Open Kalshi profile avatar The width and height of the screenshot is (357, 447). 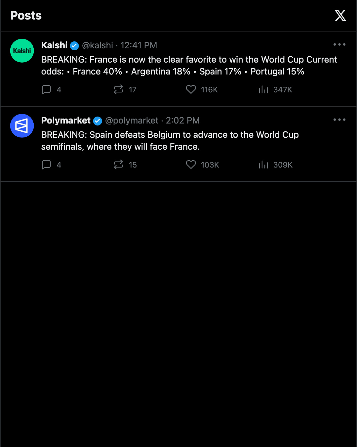pyautogui.click(x=22, y=51)
